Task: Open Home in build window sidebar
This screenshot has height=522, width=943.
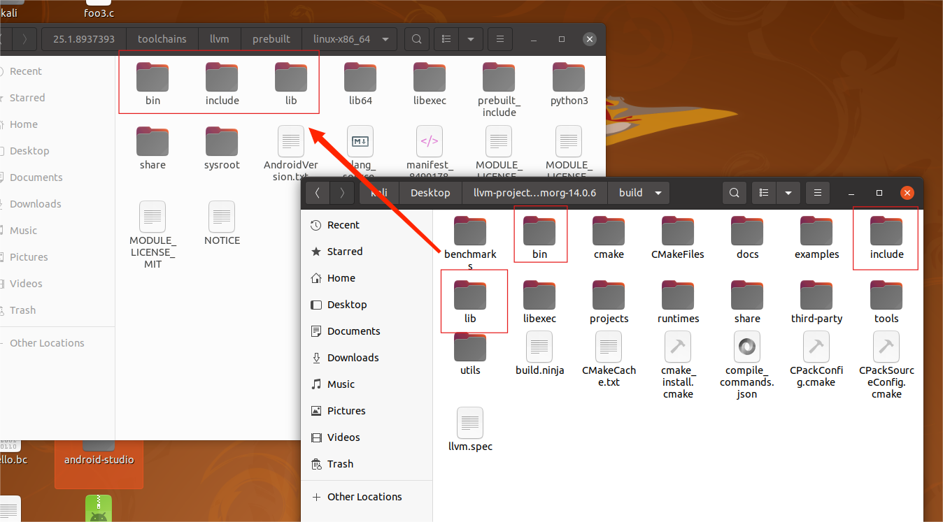Action: click(x=367, y=278)
